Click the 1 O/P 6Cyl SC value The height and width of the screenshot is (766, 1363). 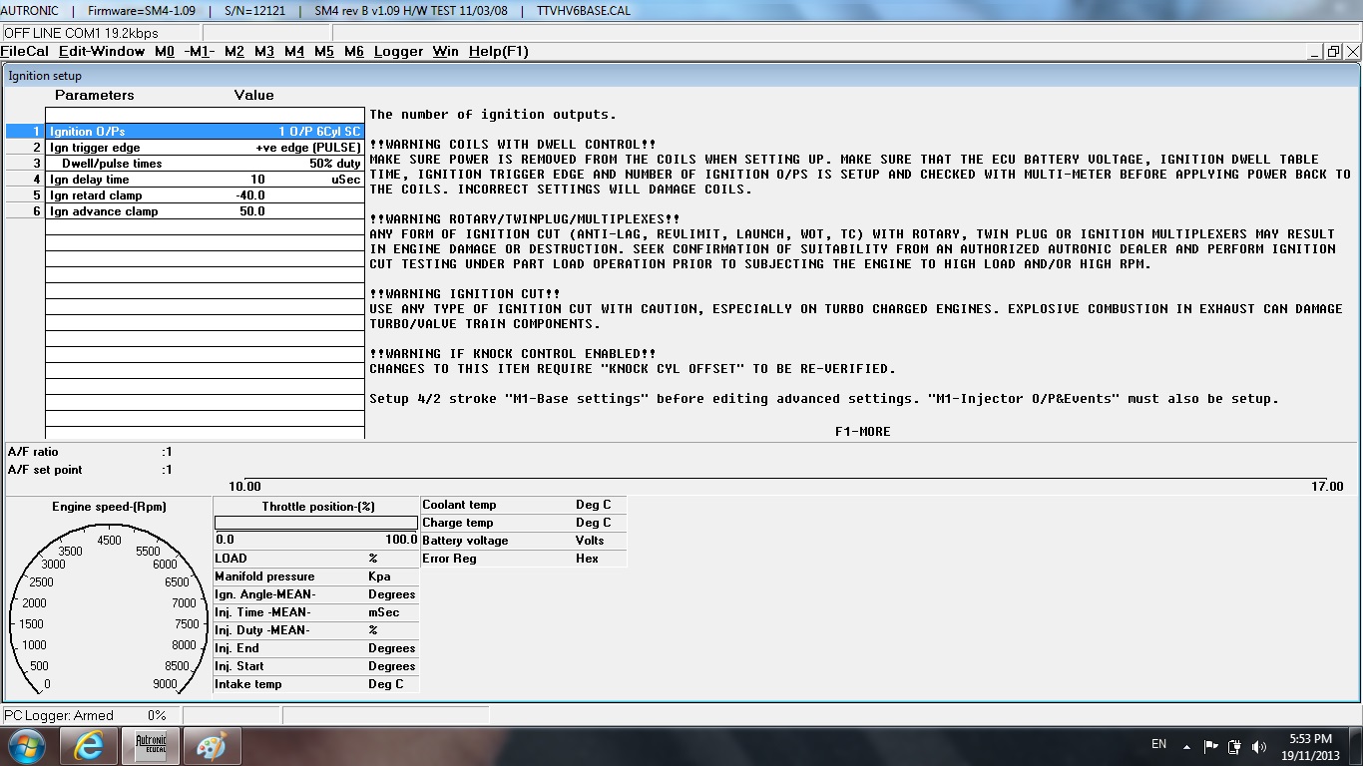pyautogui.click(x=319, y=132)
